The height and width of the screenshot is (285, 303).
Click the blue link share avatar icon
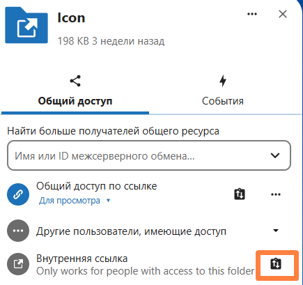click(18, 194)
